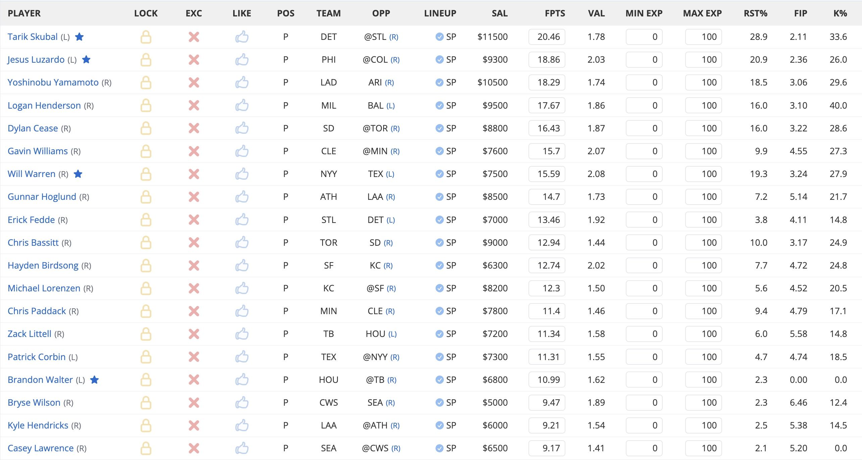Edit Casey Lawrence FPTS value 9.17
The height and width of the screenshot is (460, 862).
[x=547, y=448]
